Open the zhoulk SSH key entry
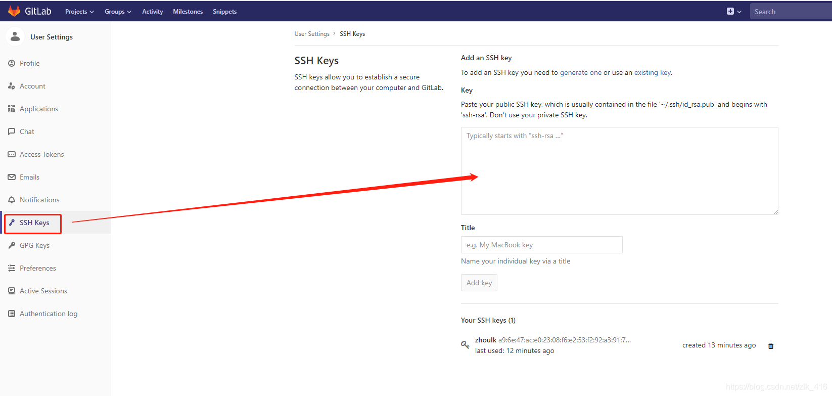832x396 pixels. point(486,340)
